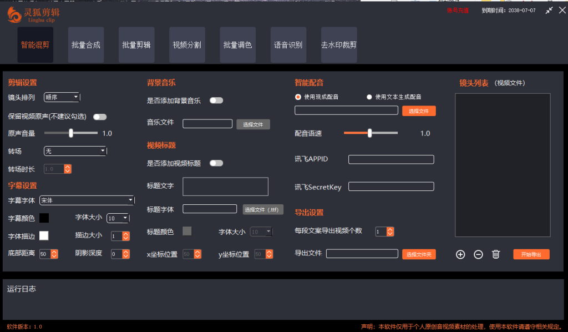Click the 每段文案导出视频个数 spinner arrows

[x=390, y=232]
